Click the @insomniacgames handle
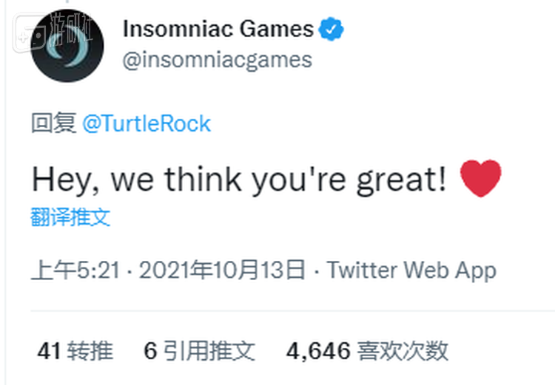Screen dimensions: 555x385 (217, 59)
